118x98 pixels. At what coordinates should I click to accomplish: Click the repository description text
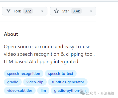pos(49,54)
